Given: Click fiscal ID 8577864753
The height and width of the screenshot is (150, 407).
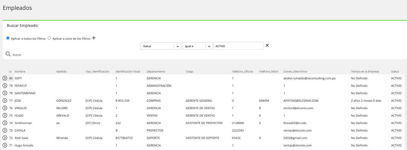Looking at the screenshot, I should point(124,138).
